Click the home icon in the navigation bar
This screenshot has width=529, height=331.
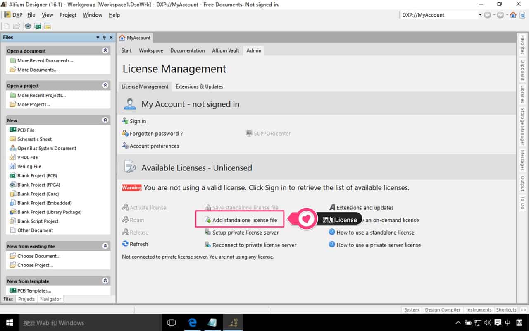point(513,15)
